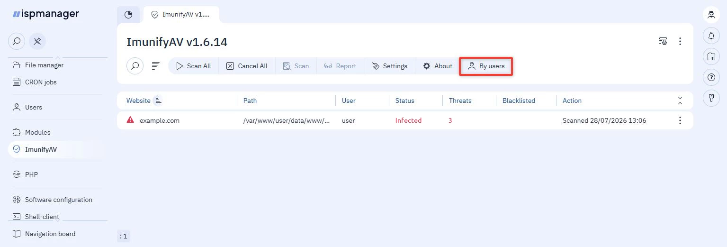
Task: Open the help question mark icon
Action: tap(711, 77)
